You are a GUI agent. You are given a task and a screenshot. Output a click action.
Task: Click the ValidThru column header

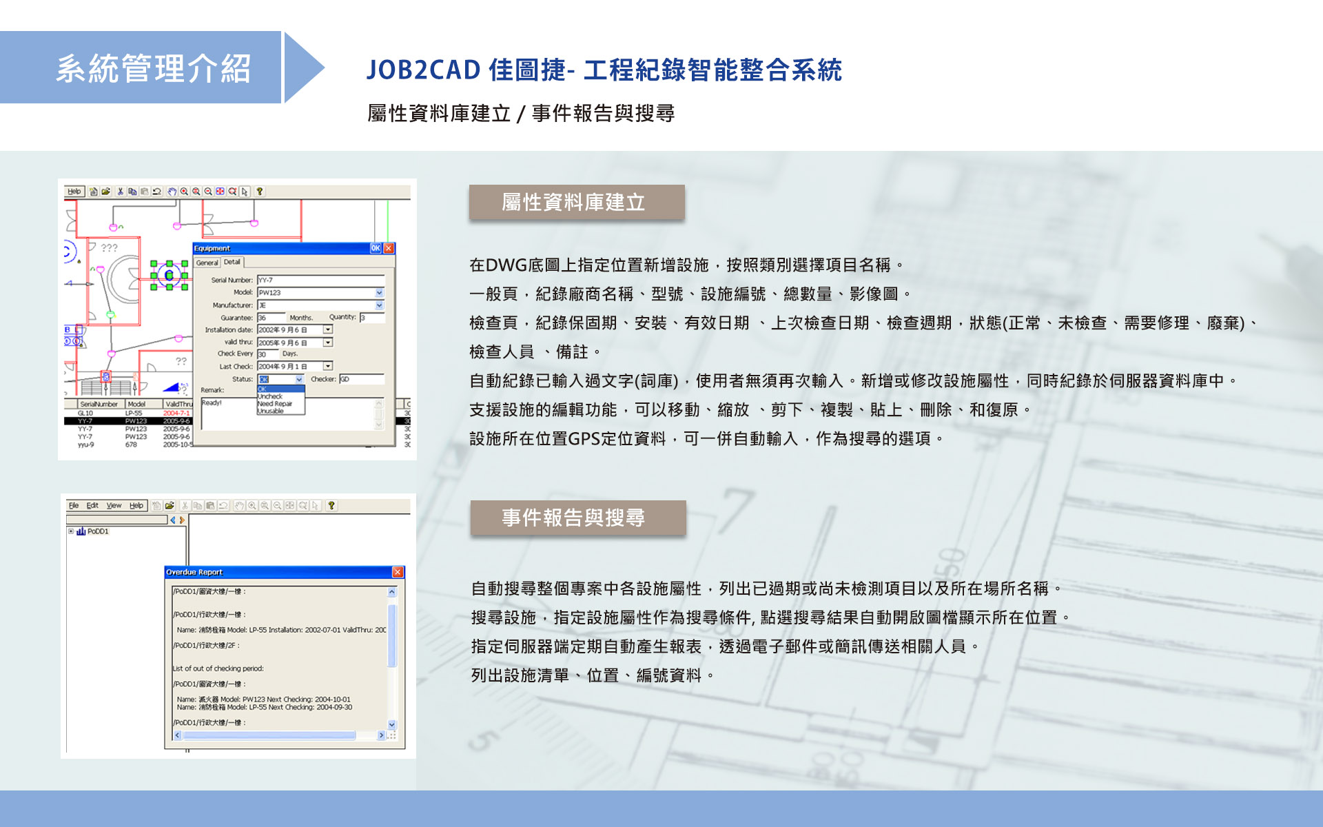178,404
